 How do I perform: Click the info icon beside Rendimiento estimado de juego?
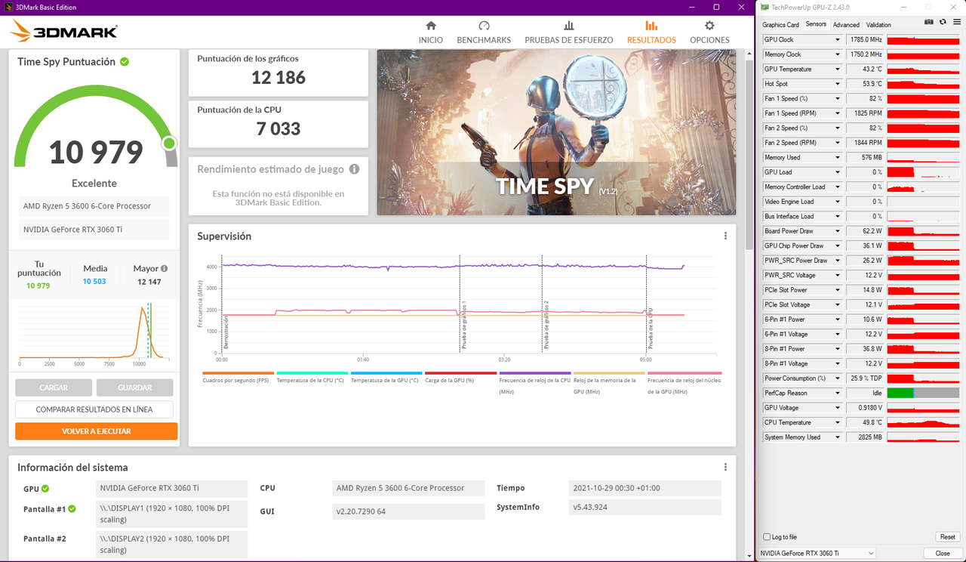coord(354,169)
